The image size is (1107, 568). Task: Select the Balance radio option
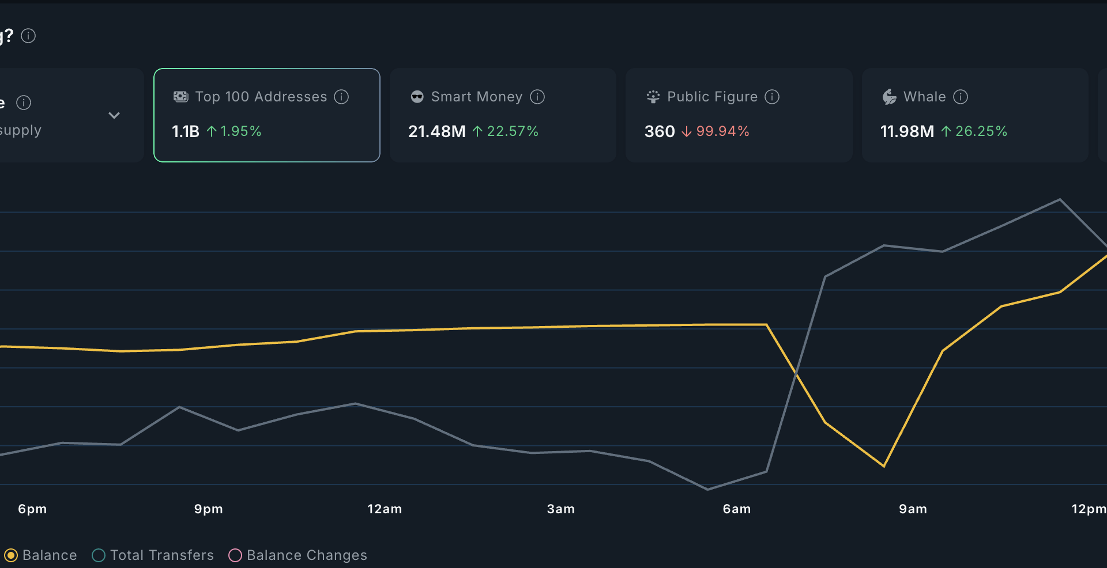(x=11, y=555)
